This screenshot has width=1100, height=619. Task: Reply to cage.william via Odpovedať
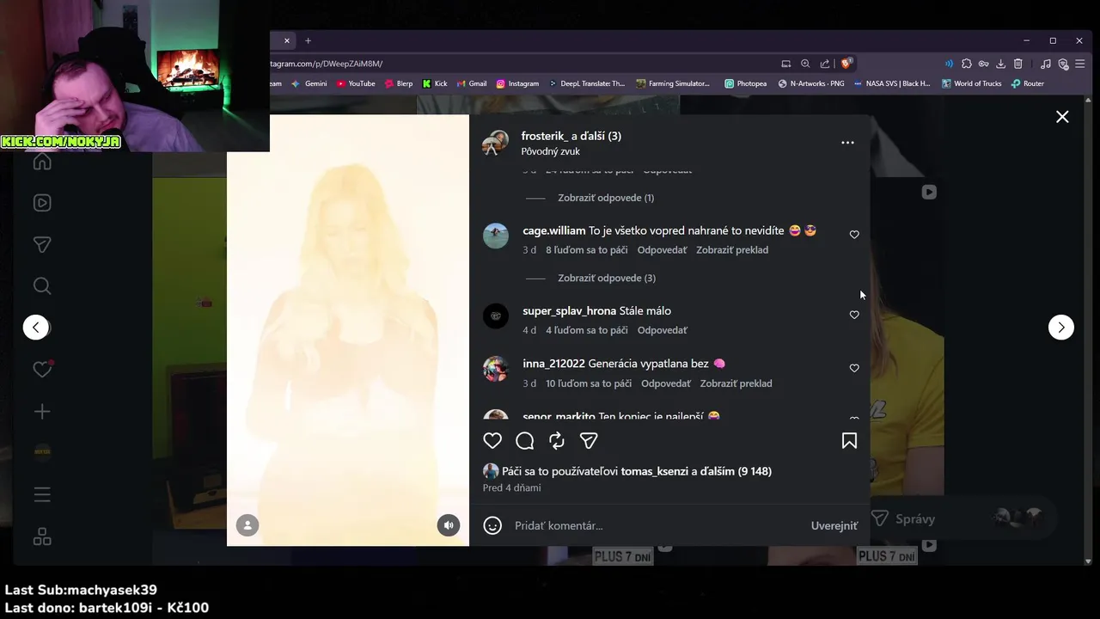(x=662, y=250)
